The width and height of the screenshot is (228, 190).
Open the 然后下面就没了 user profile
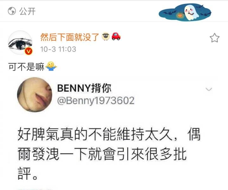[x=70, y=37]
